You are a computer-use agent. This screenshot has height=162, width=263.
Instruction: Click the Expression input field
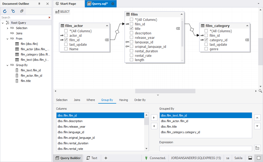click(206, 149)
